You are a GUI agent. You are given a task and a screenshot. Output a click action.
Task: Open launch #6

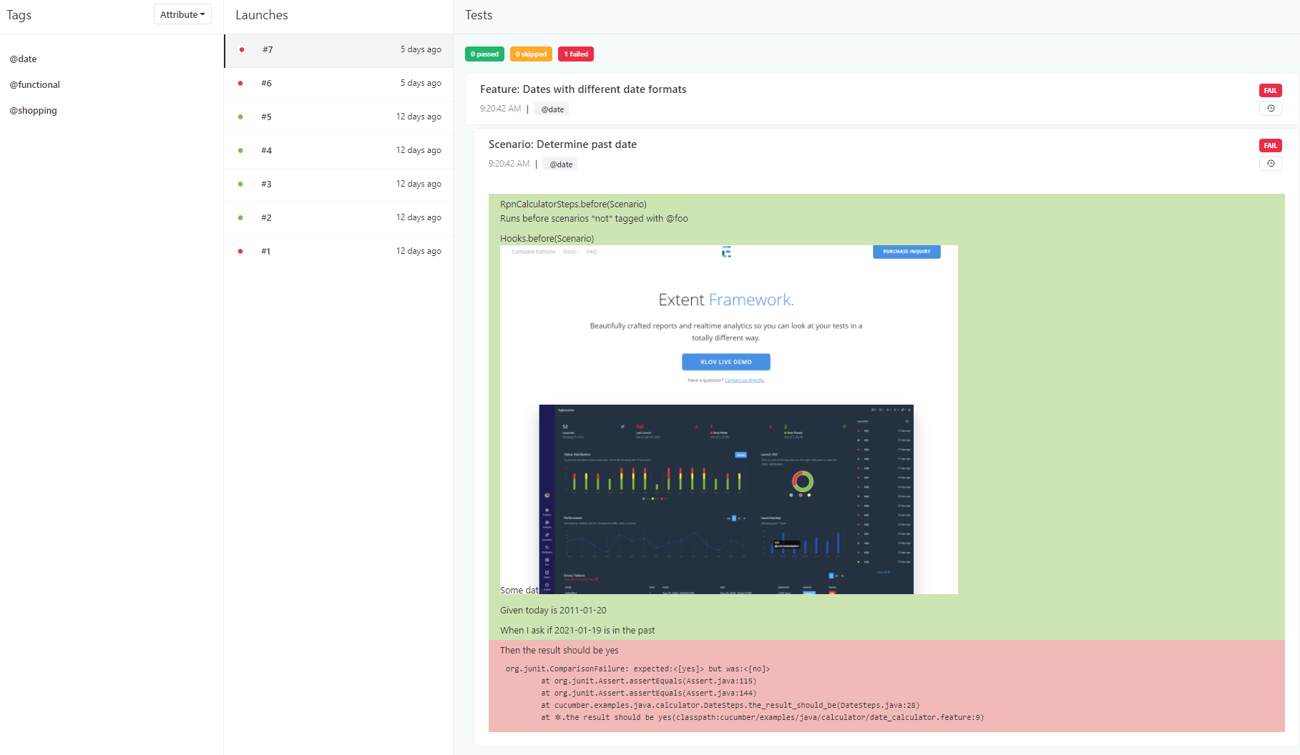tap(339, 84)
